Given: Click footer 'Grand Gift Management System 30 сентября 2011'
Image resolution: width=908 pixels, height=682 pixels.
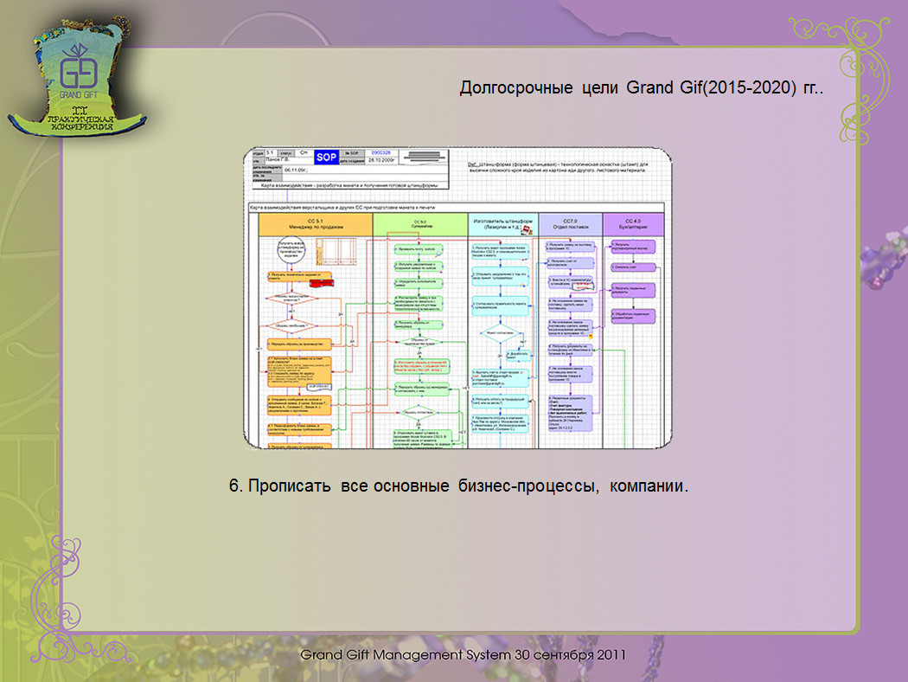Looking at the screenshot, I should click(463, 655).
